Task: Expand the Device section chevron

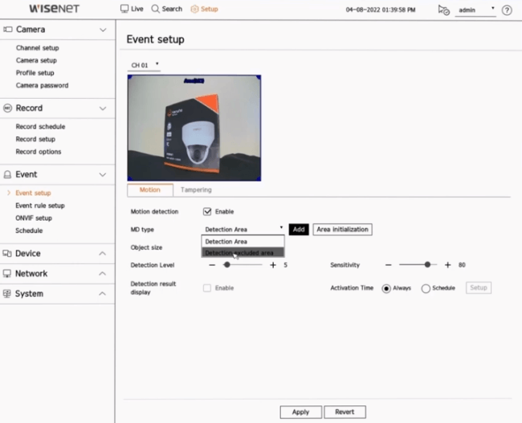Action: pos(103,254)
